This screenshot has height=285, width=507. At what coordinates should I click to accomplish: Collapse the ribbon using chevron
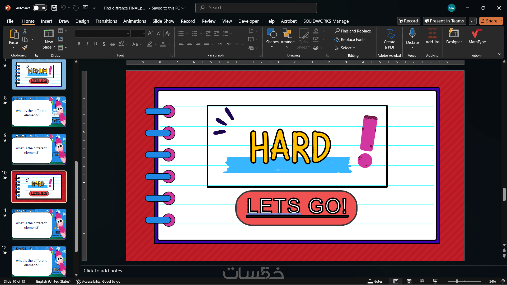(x=499, y=54)
